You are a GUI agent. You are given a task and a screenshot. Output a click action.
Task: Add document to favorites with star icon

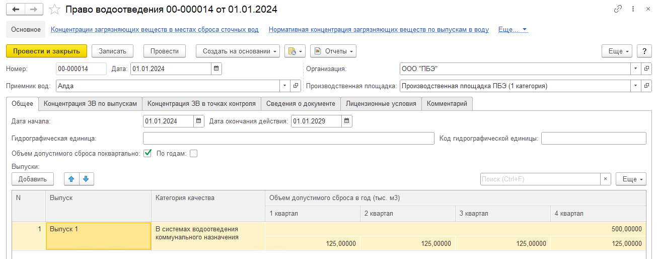click(56, 10)
